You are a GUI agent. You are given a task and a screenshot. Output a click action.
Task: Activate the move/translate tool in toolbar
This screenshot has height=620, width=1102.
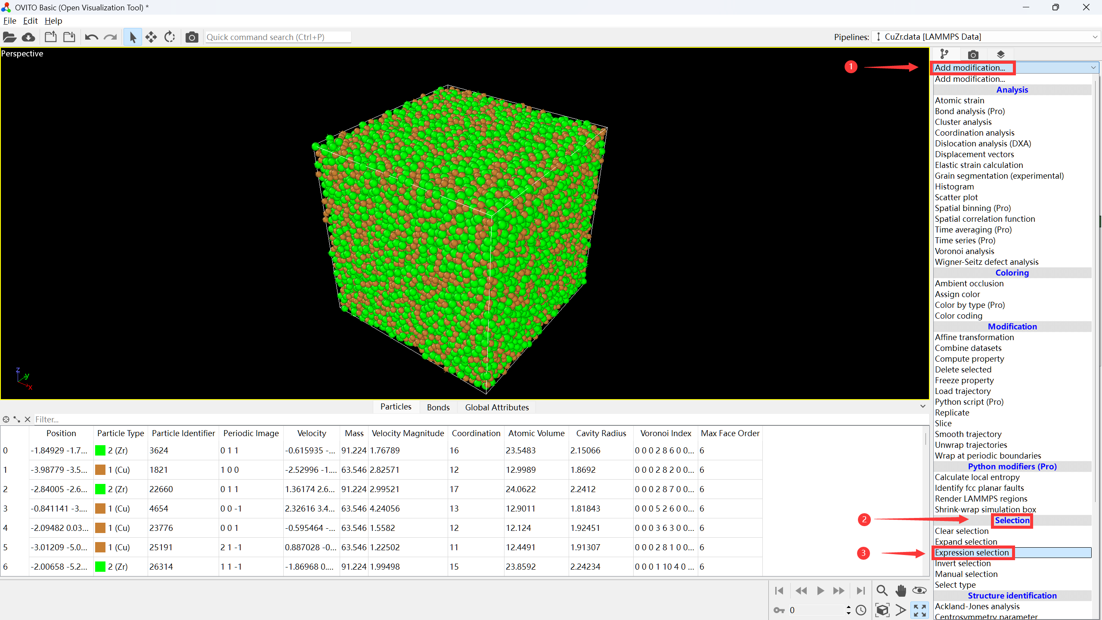[151, 37]
